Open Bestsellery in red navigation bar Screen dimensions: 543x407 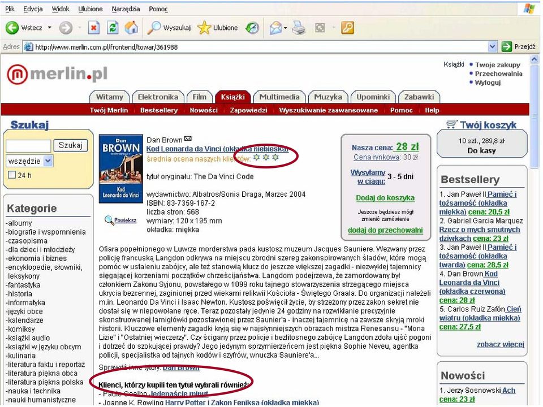(x=158, y=110)
